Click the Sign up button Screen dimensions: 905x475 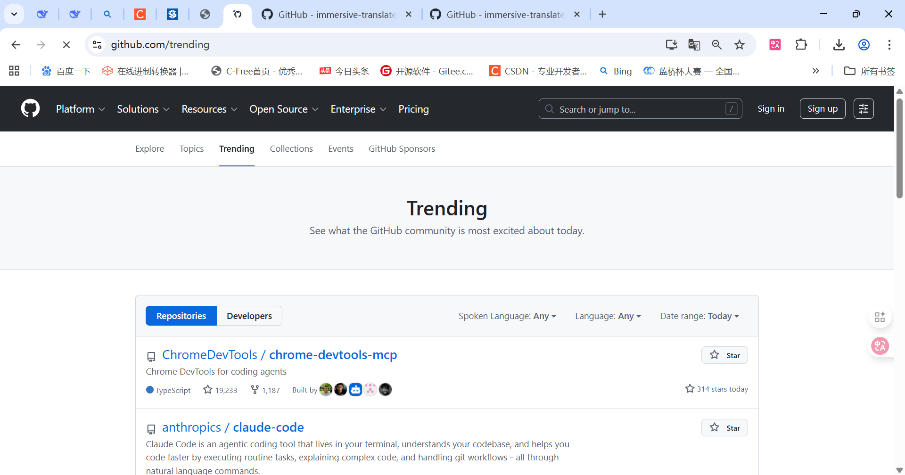pos(823,109)
